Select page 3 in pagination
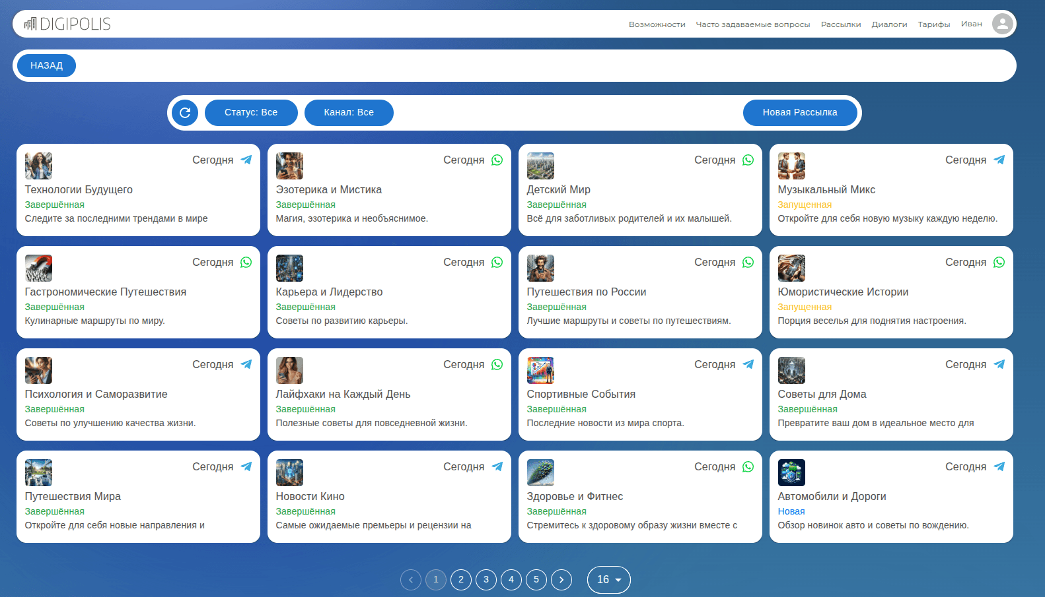Screen dimensions: 1045x597 coord(486,580)
